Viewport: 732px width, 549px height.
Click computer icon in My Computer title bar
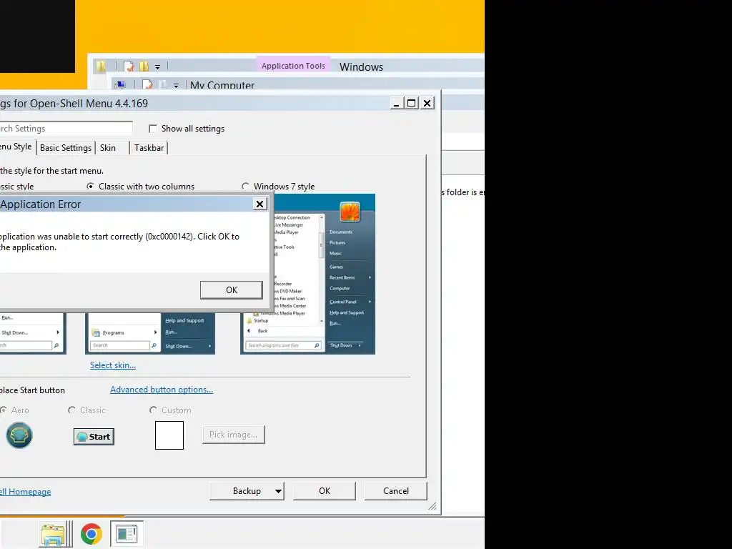point(120,85)
